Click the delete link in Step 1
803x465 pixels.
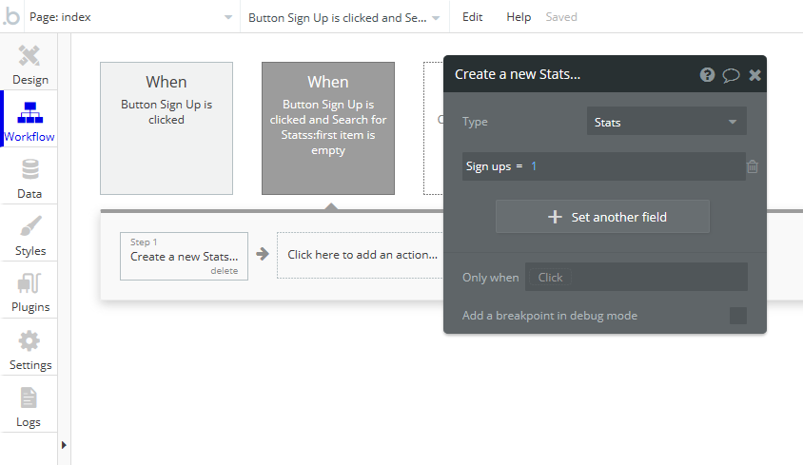(224, 271)
